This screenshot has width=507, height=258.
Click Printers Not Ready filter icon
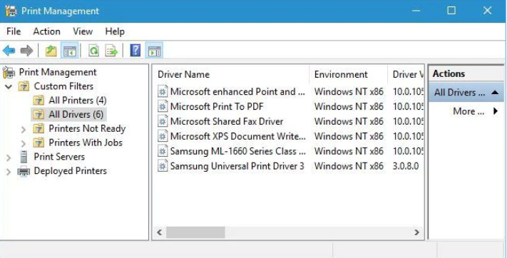(x=39, y=129)
